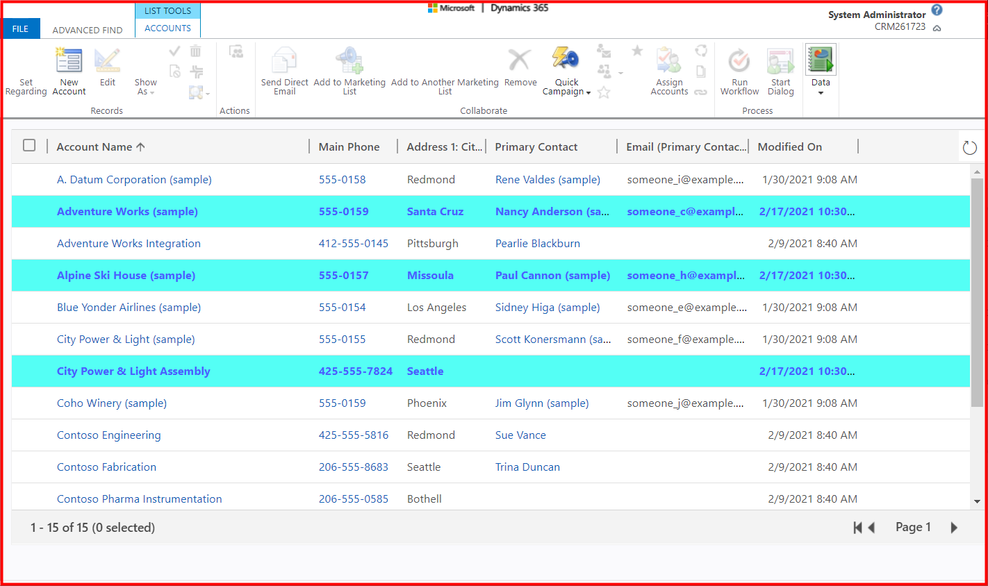
Task: Click the circular arrows icon beside Assign Accounts
Action: point(701,51)
